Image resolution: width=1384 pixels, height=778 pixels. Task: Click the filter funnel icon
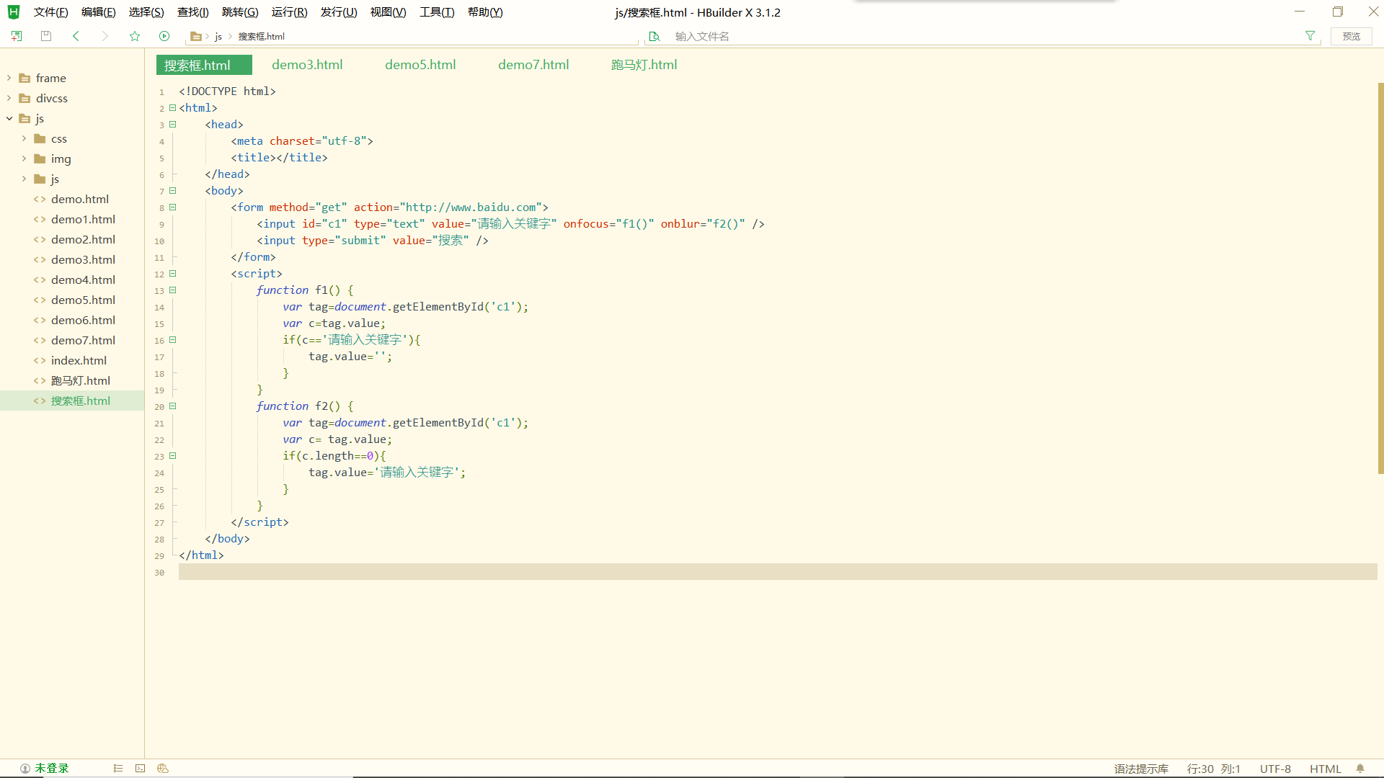(x=1310, y=36)
